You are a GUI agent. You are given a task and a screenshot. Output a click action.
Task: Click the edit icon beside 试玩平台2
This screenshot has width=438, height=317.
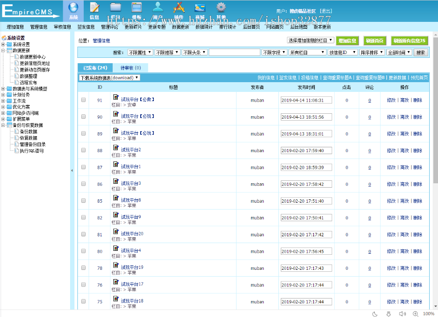pyautogui.click(x=116, y=148)
